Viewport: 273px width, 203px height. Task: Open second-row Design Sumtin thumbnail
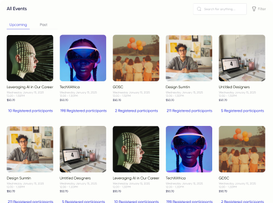click(x=30, y=149)
